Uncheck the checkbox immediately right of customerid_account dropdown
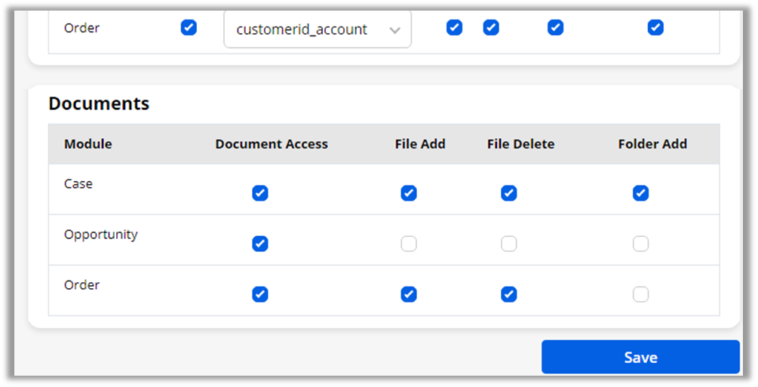Image resolution: width=758 pixels, height=387 pixels. coord(454,28)
